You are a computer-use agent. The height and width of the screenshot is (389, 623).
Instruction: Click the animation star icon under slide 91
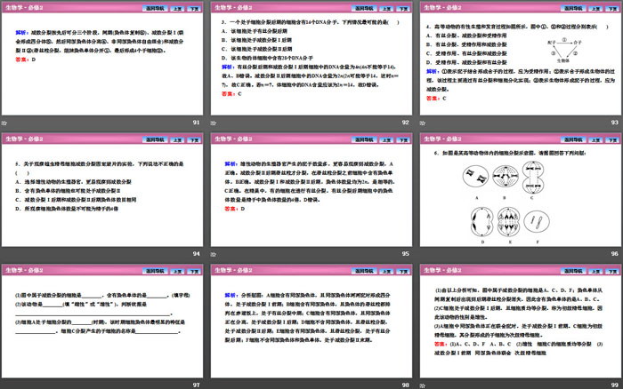[x=4, y=123]
